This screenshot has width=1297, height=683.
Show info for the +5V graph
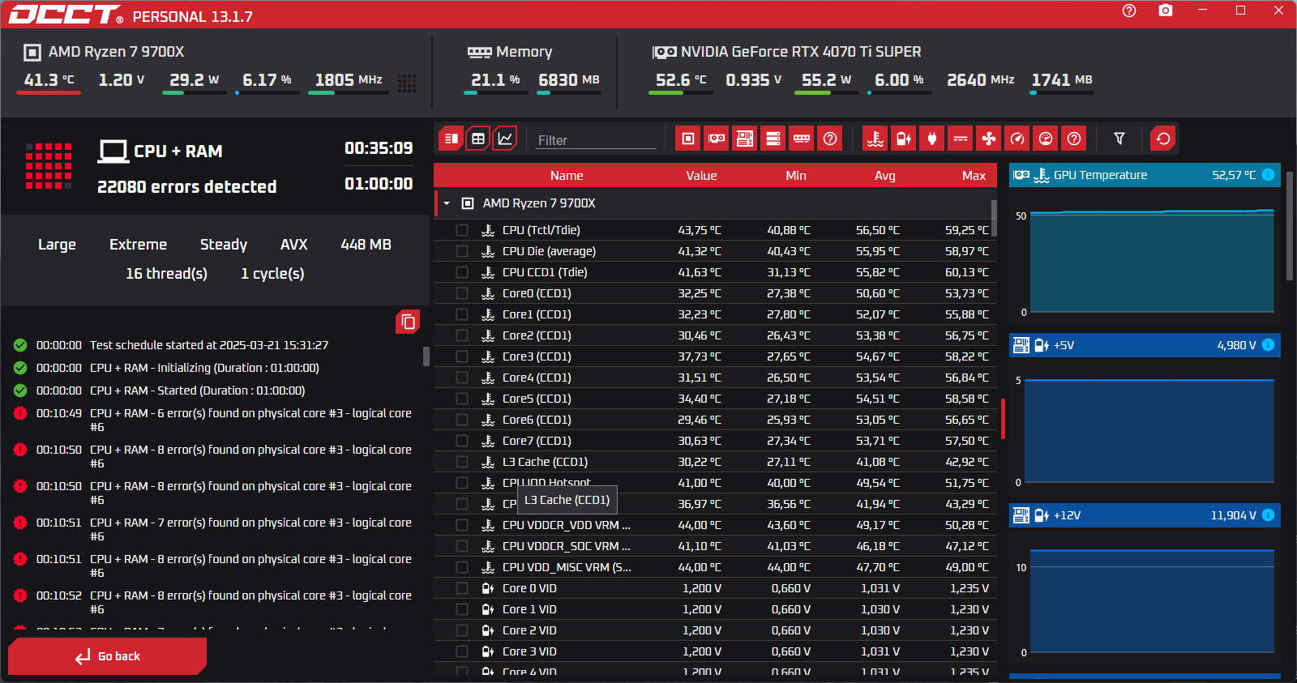click(x=1269, y=345)
